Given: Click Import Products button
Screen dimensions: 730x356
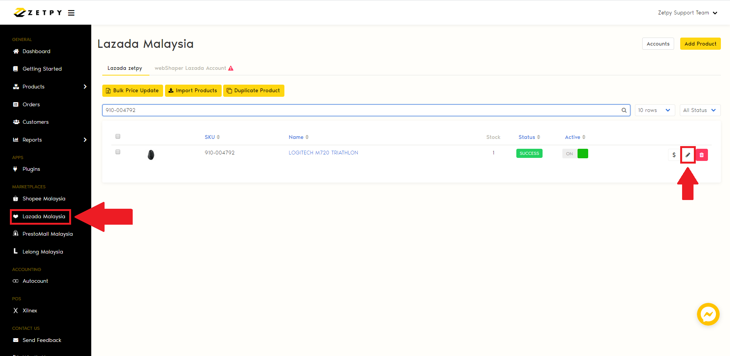Looking at the screenshot, I should coord(193,91).
